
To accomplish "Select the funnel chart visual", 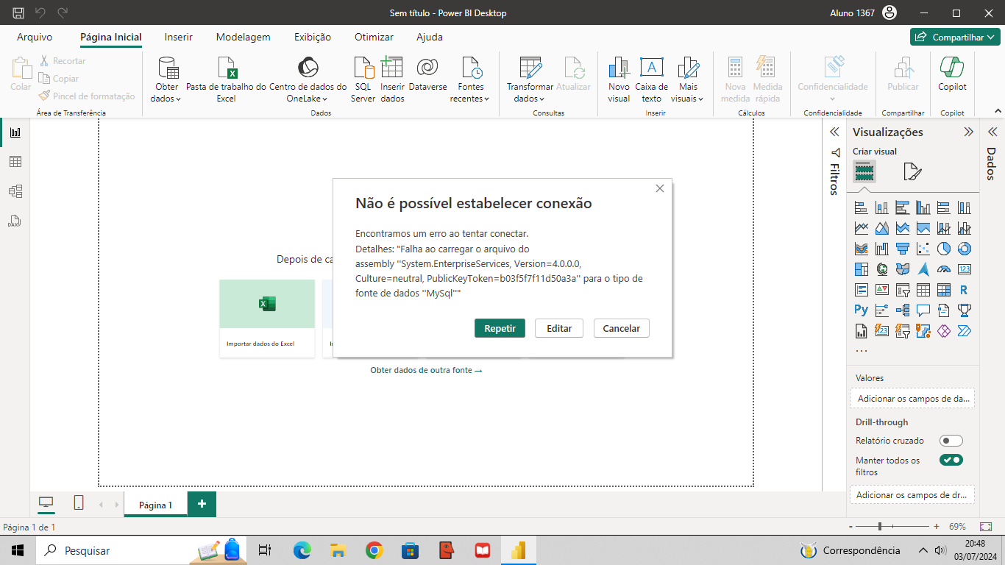I will pos(903,249).
